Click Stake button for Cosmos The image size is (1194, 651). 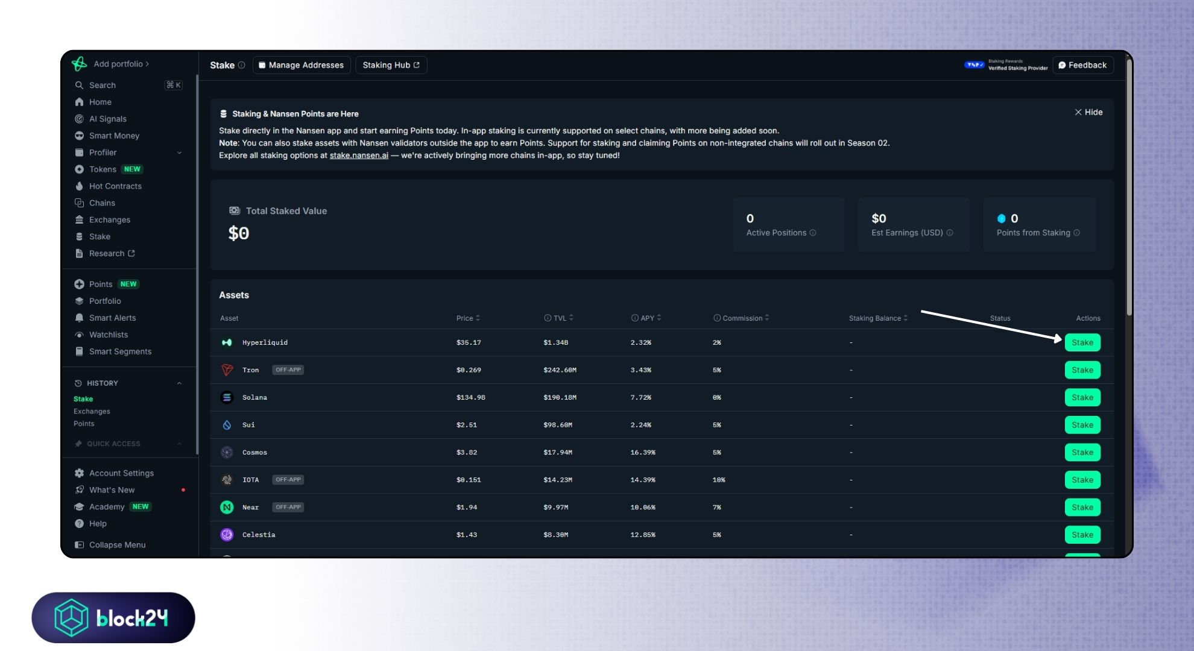[1082, 452]
